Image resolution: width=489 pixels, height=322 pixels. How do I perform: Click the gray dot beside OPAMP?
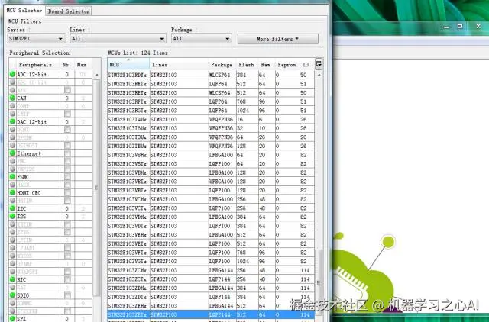point(12,264)
